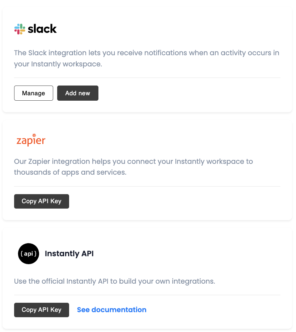This screenshot has width=296, height=332.
Task: Click the Zapier integration description paragraph
Action: click(134, 167)
